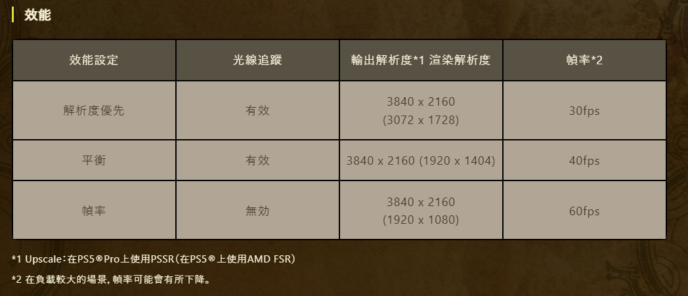This screenshot has height=296, width=688.
Task: Select the 解析度優先 row label
Action: point(94,110)
